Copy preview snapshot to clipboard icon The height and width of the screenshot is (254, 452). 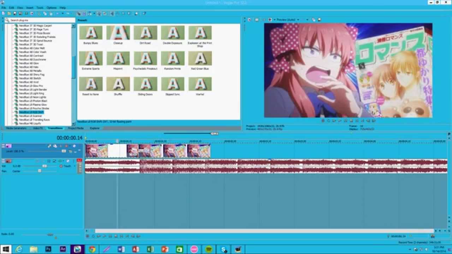click(314, 20)
